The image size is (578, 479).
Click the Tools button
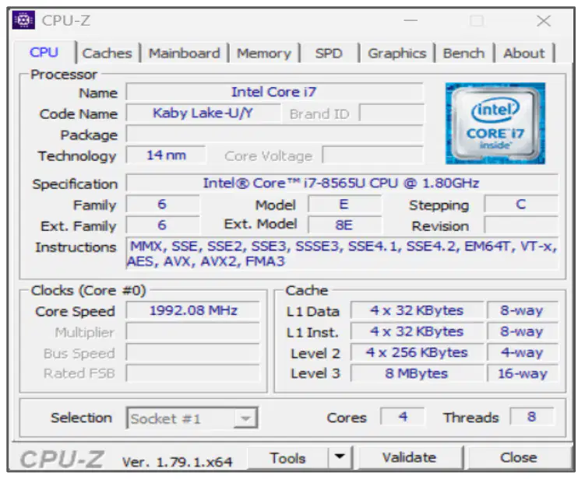(287, 458)
